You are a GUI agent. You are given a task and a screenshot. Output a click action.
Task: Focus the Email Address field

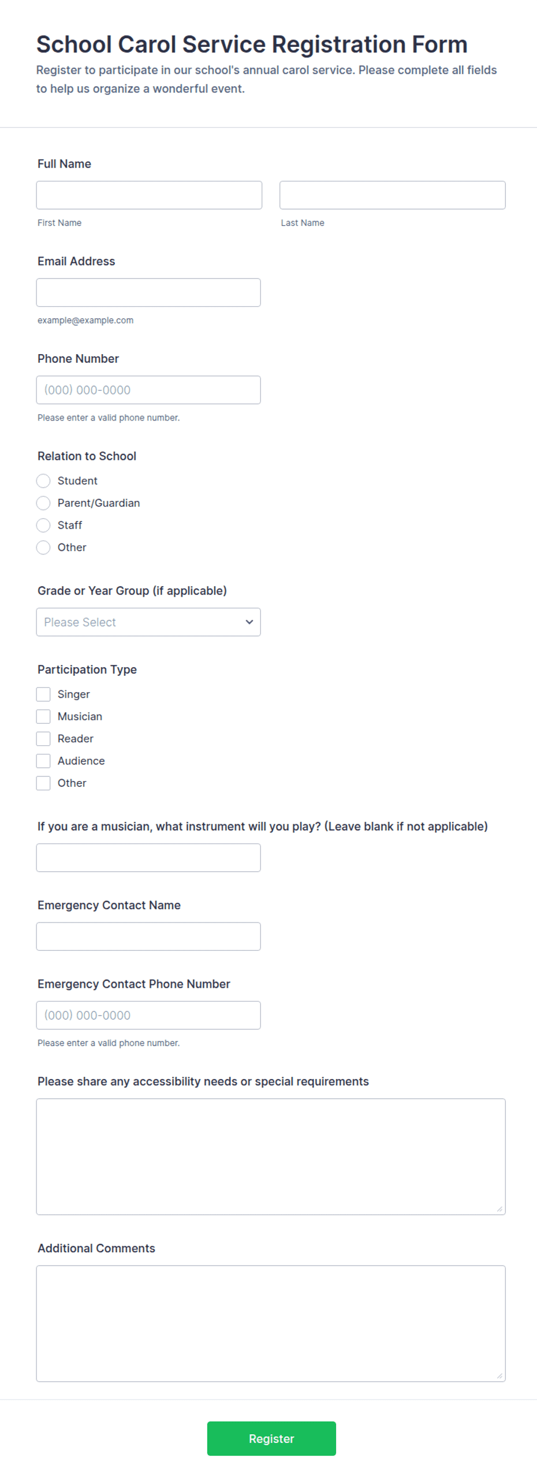148,293
